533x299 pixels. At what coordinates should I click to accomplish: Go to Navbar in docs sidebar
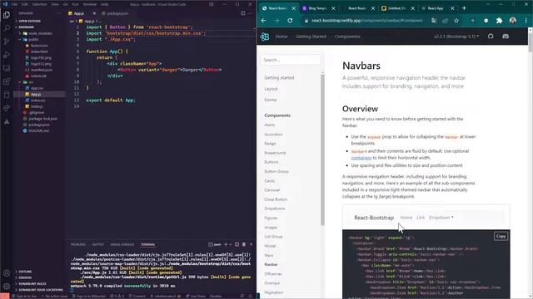(271, 264)
